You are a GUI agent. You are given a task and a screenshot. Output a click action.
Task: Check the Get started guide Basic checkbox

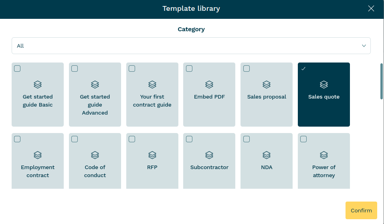(17, 69)
